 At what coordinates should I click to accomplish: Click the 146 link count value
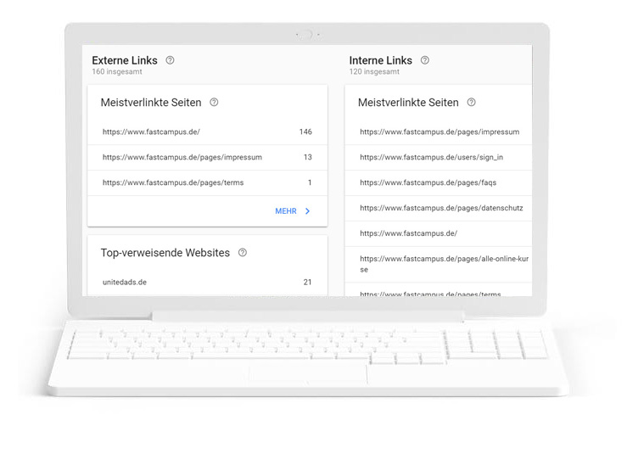coord(305,132)
